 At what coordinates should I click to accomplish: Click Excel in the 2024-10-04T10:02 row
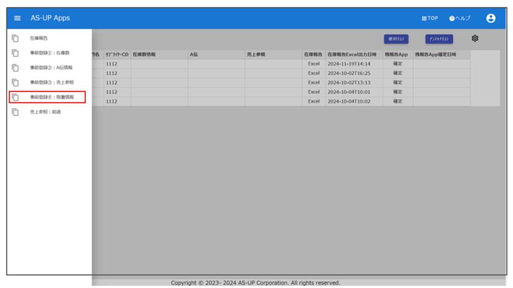pos(314,101)
